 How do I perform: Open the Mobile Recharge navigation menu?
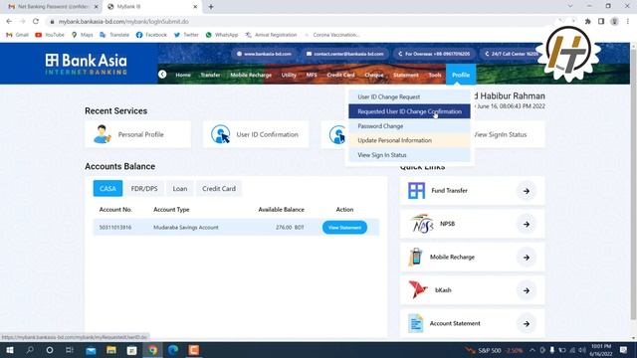pyautogui.click(x=251, y=75)
